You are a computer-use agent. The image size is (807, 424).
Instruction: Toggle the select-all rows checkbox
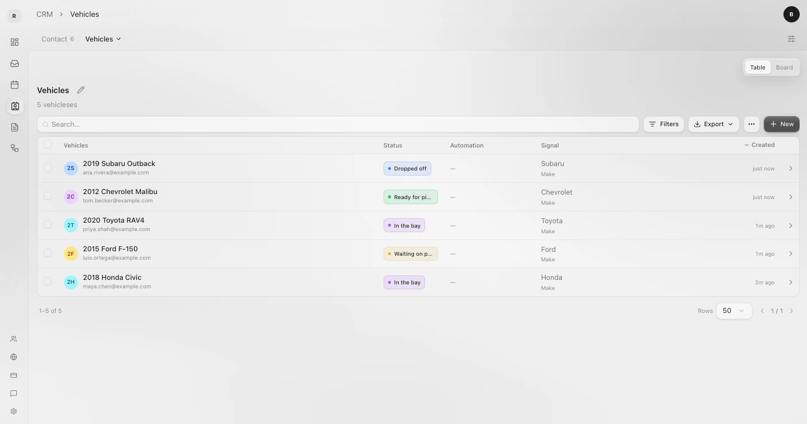48,145
